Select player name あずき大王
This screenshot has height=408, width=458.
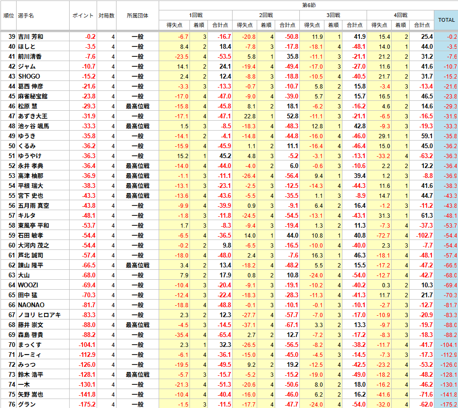33,116
